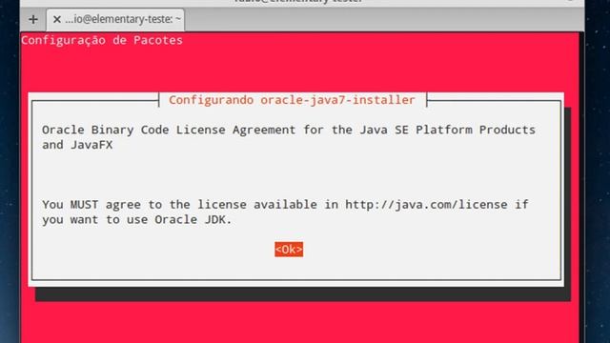Viewport: 610px width, 343px height.
Task: Confirm the license dialog with Ok
Action: tap(289, 250)
